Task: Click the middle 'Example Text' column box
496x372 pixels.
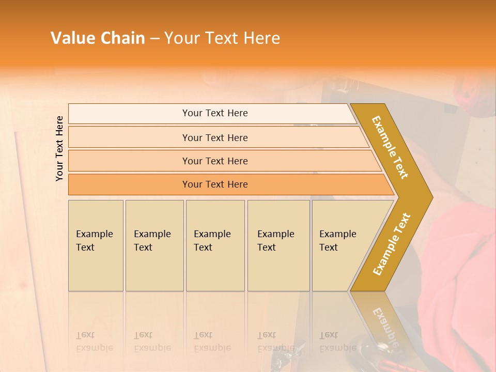Action: coord(215,245)
